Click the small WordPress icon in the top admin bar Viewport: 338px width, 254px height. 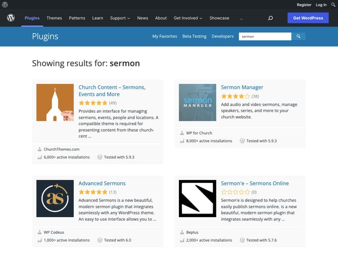click(x=5, y=5)
